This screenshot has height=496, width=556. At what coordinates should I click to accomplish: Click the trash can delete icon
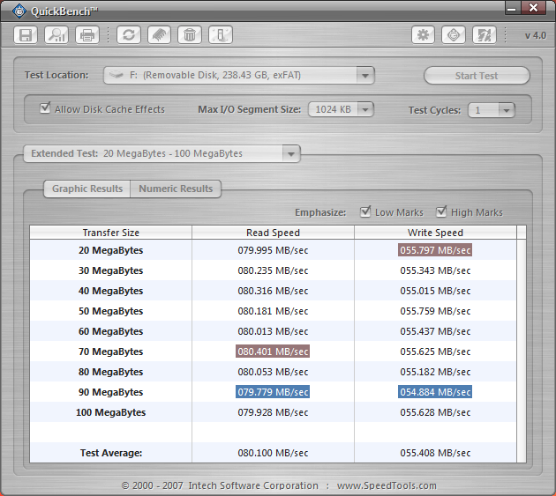[189, 35]
